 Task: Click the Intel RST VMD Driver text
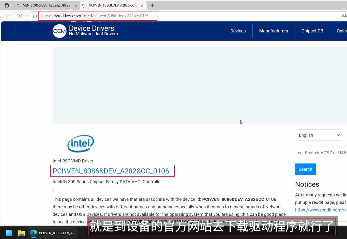click(73, 161)
